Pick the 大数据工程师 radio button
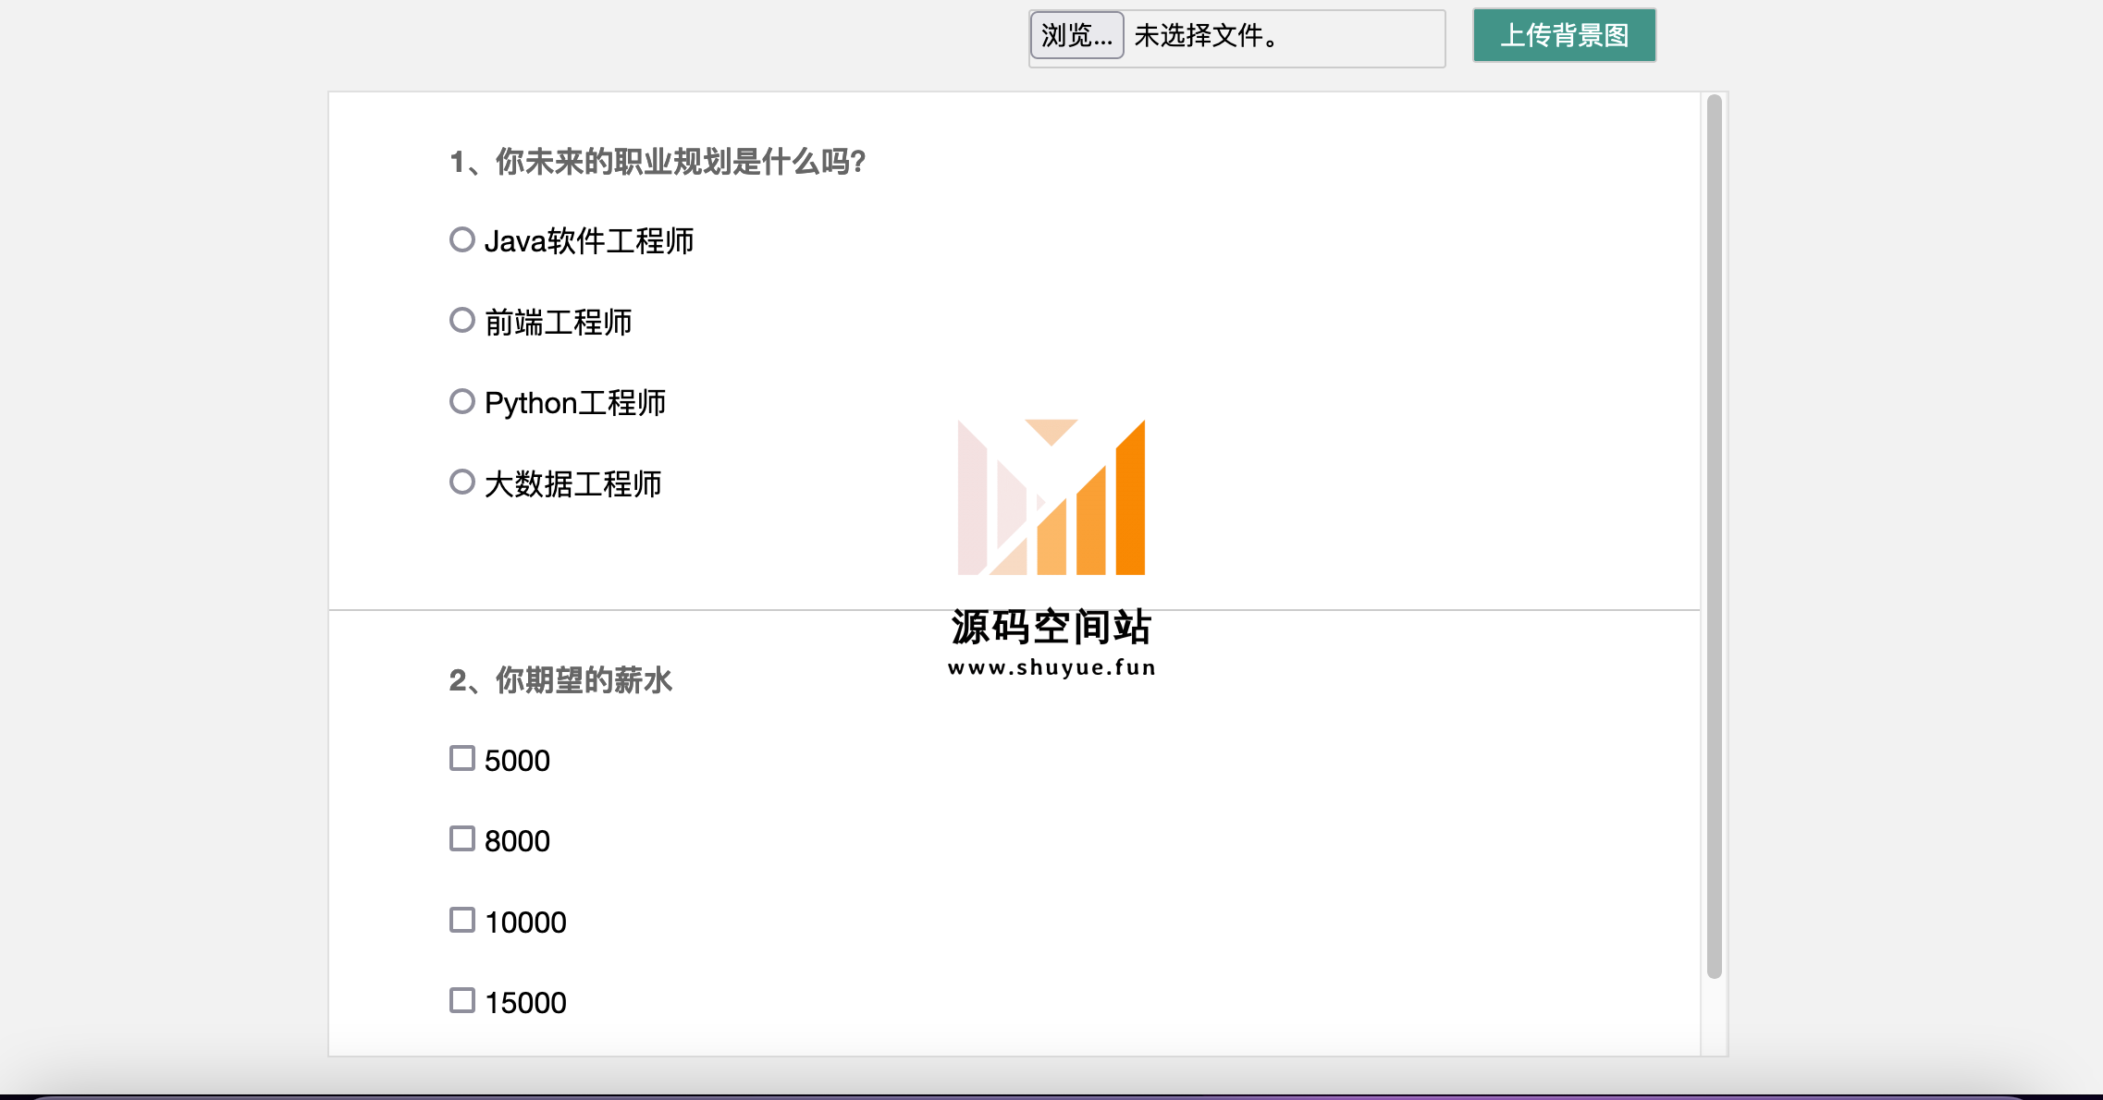 (461, 482)
